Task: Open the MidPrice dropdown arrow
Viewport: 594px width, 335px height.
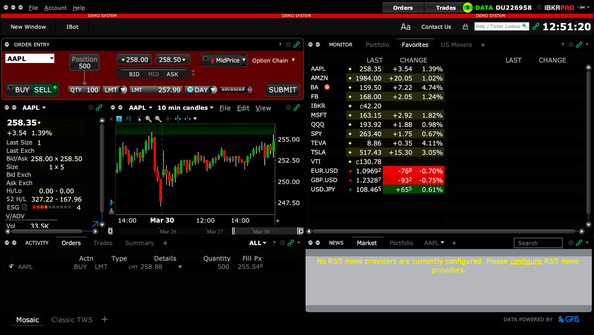Action: (x=244, y=60)
